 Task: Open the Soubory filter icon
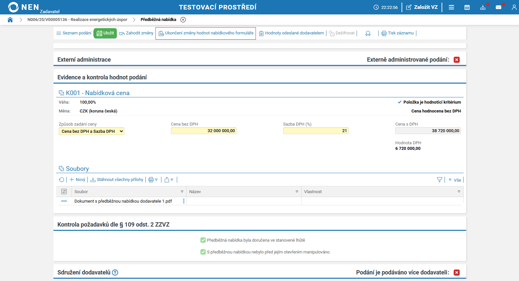click(x=440, y=180)
